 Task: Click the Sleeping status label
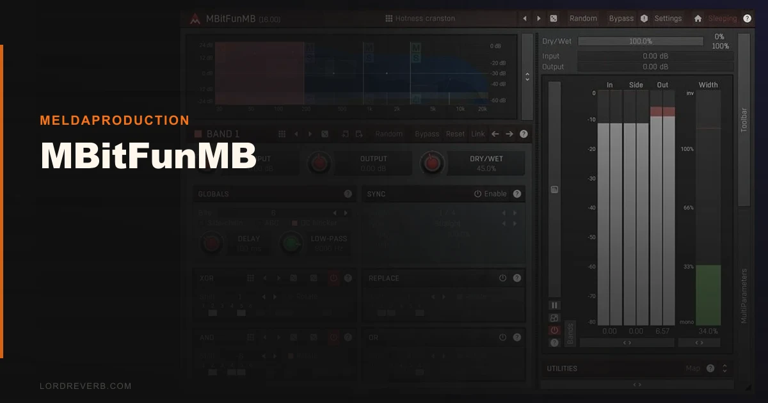(x=723, y=19)
